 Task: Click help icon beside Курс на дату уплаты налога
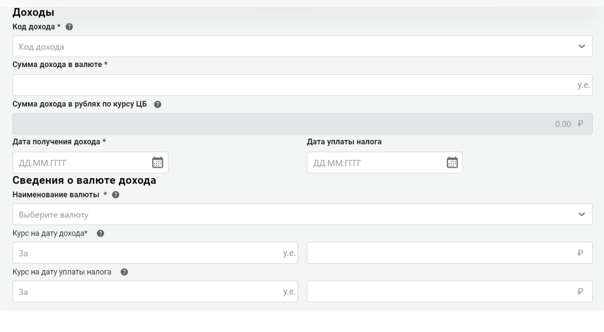point(124,272)
